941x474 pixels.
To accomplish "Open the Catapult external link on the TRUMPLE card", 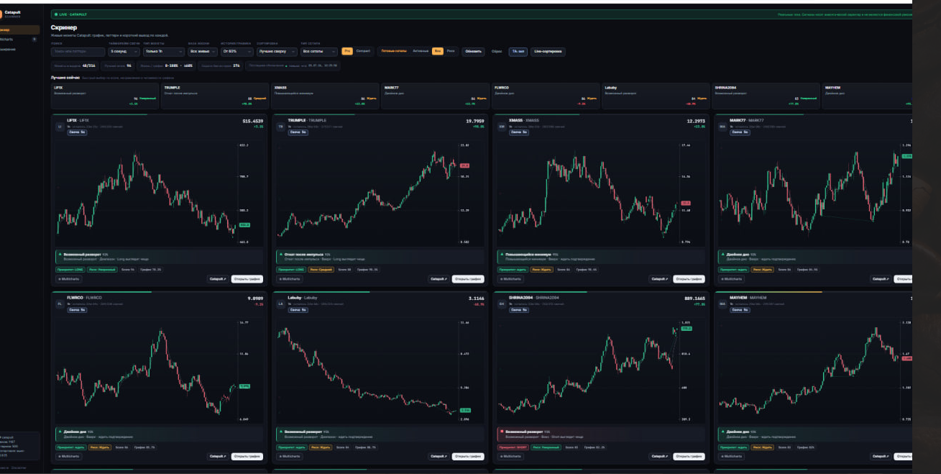I will tap(438, 279).
